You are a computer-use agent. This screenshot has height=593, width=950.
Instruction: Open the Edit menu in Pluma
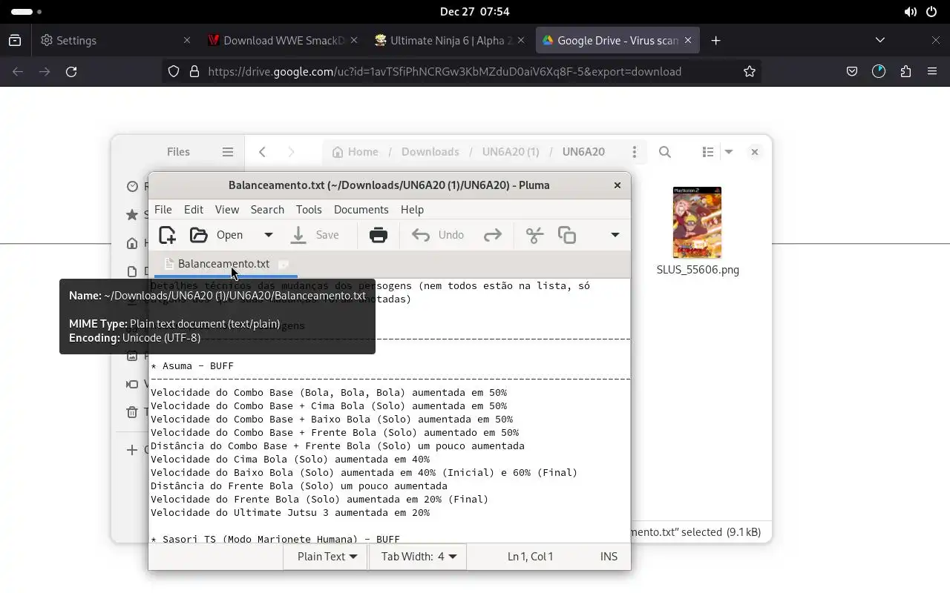(x=194, y=210)
